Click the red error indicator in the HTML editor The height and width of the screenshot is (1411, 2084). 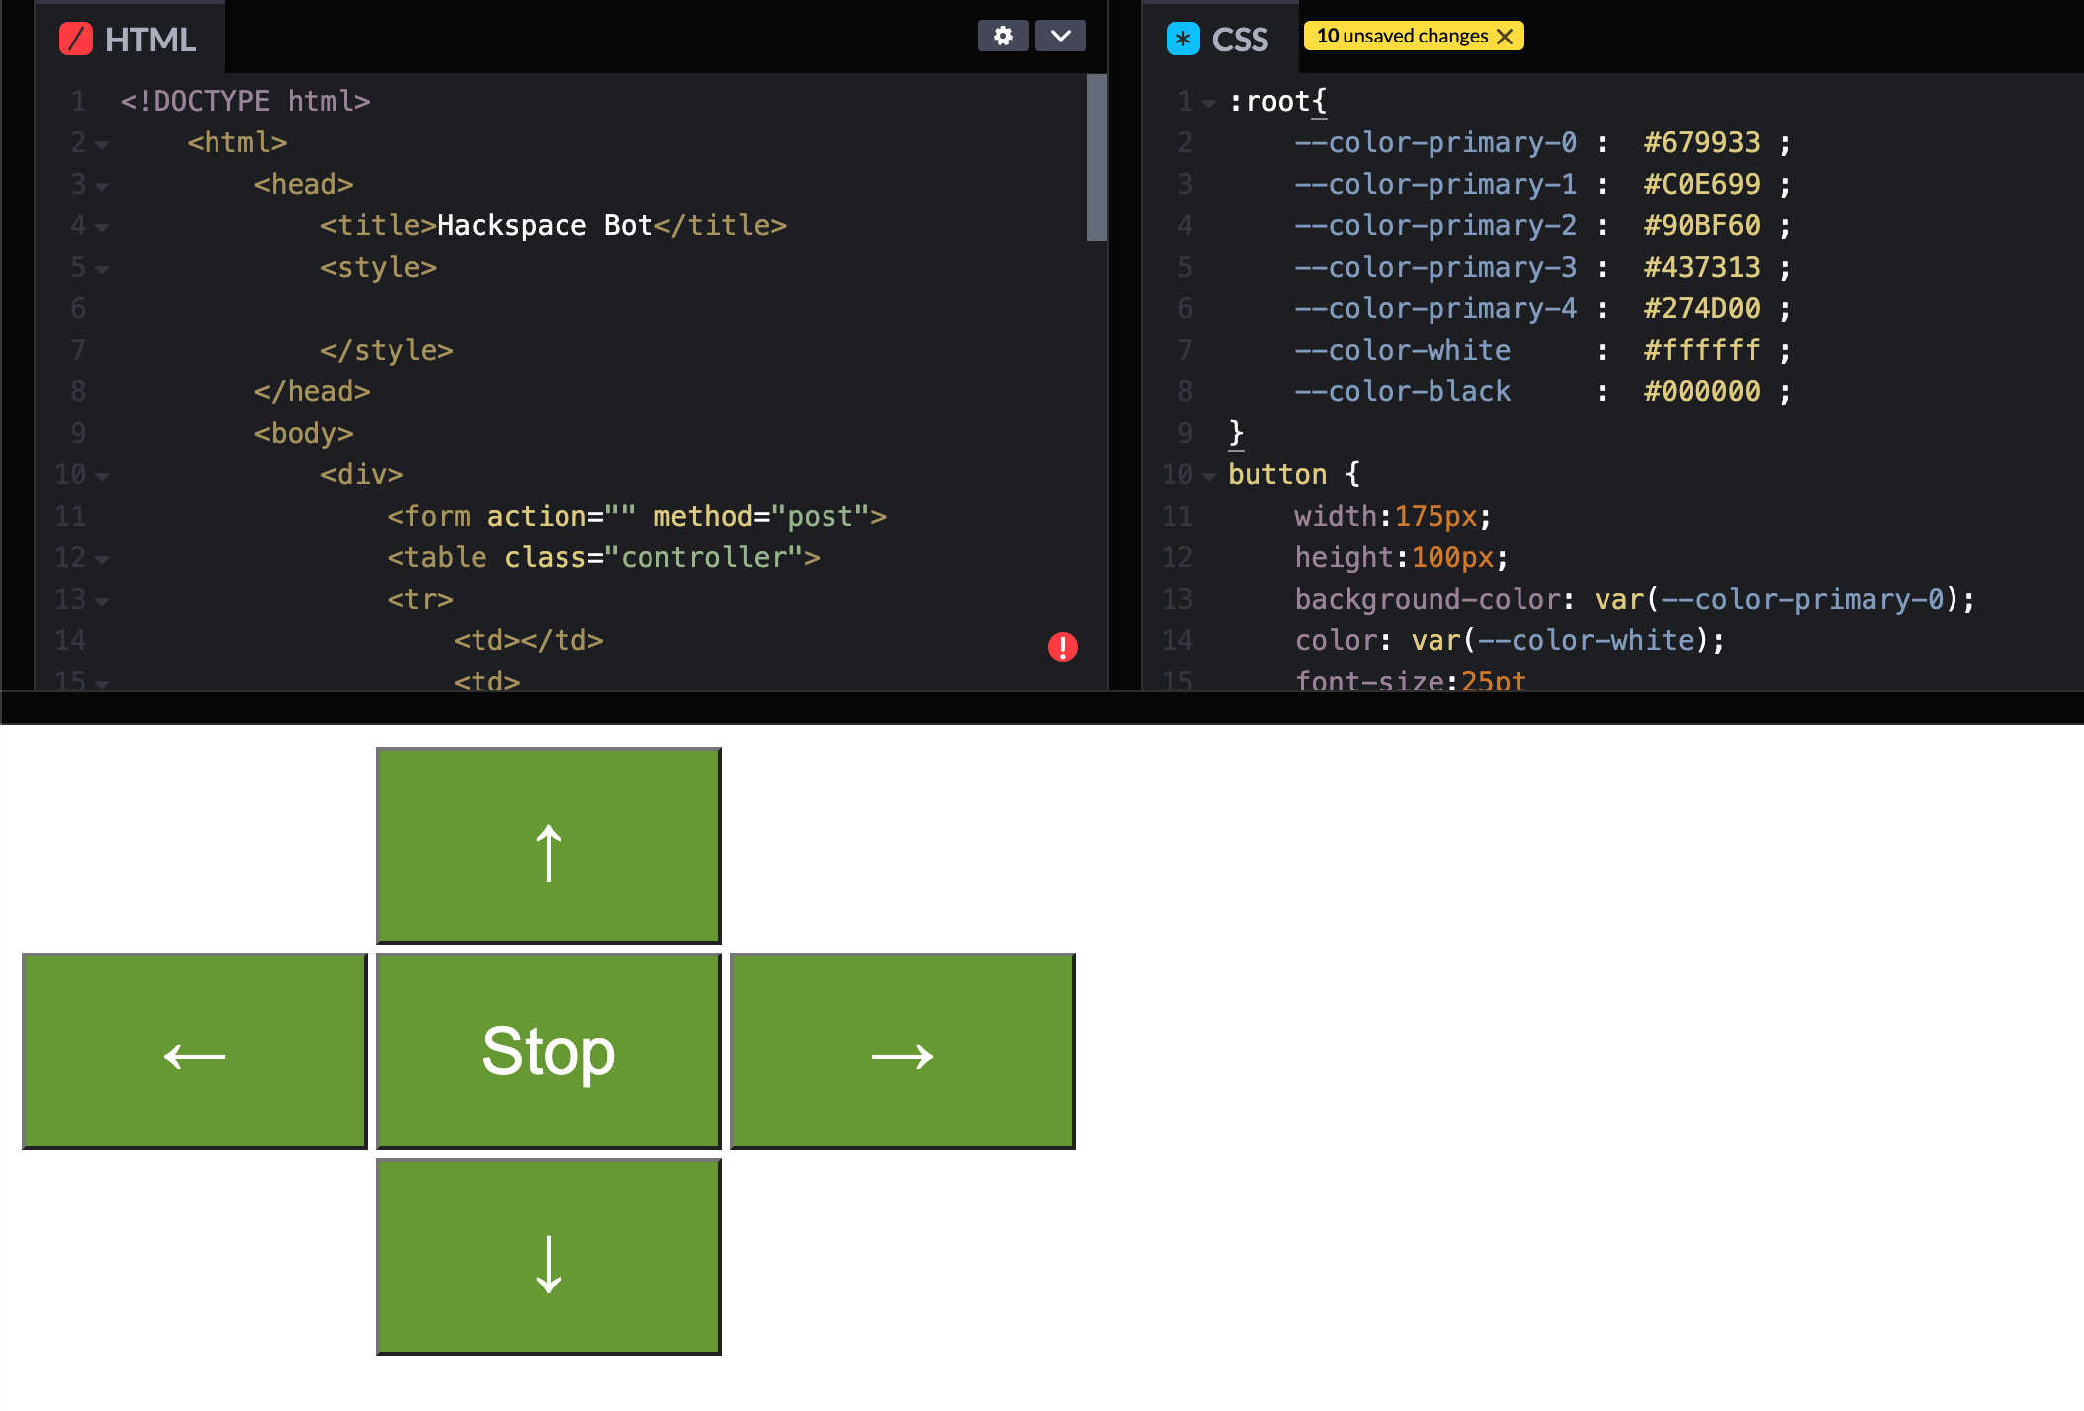pyautogui.click(x=1061, y=646)
